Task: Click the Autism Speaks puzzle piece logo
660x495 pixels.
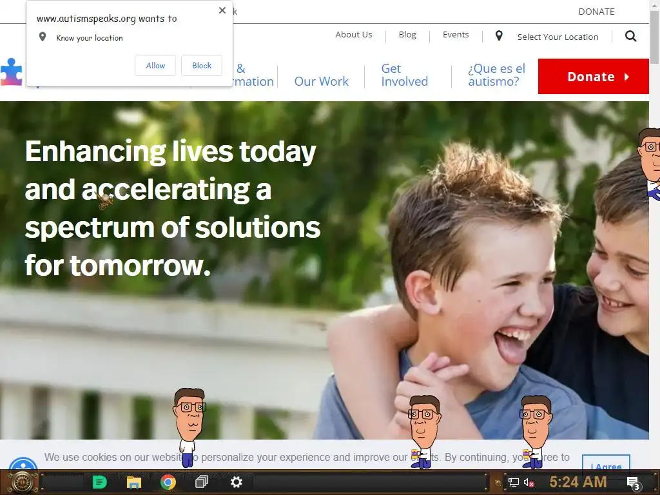Action: (x=12, y=72)
